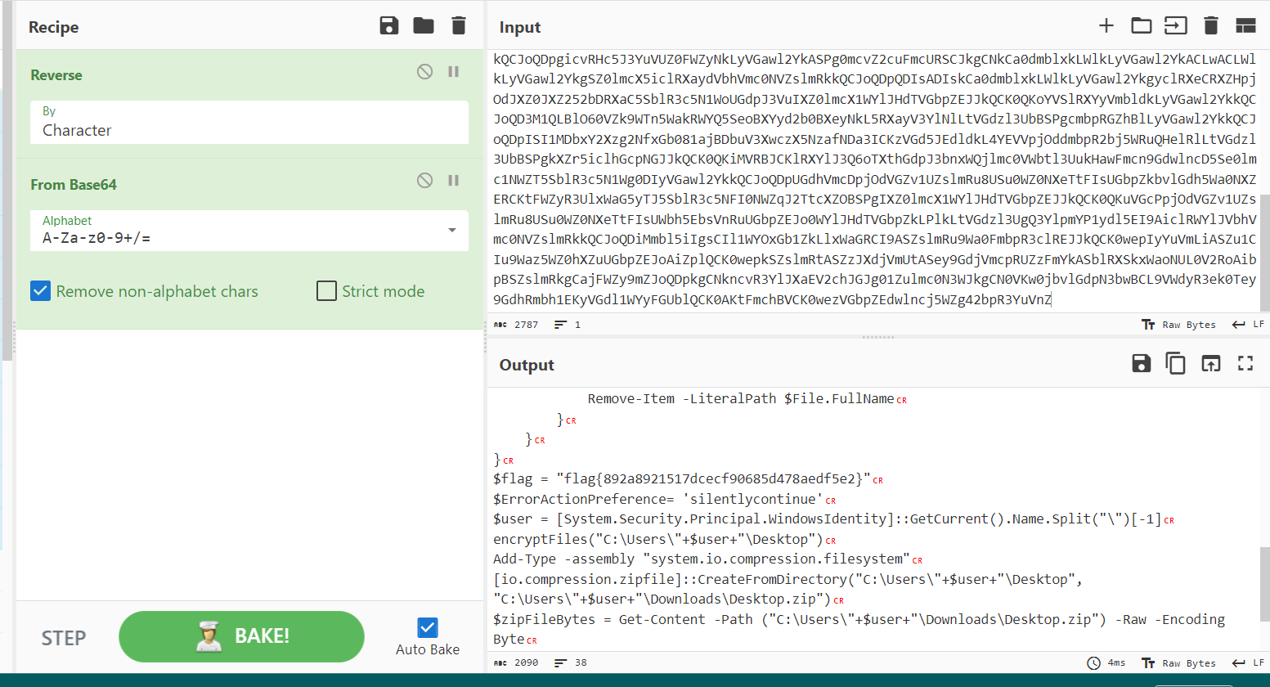
Task: Copy raw output to clipboard
Action: tap(1176, 364)
